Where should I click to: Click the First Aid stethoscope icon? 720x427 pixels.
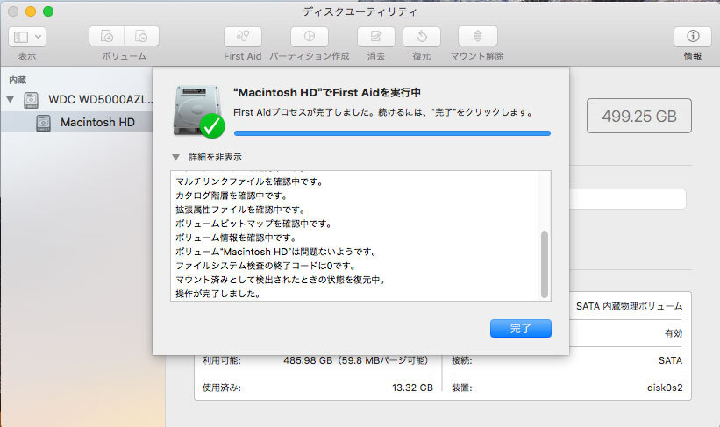pyautogui.click(x=243, y=36)
